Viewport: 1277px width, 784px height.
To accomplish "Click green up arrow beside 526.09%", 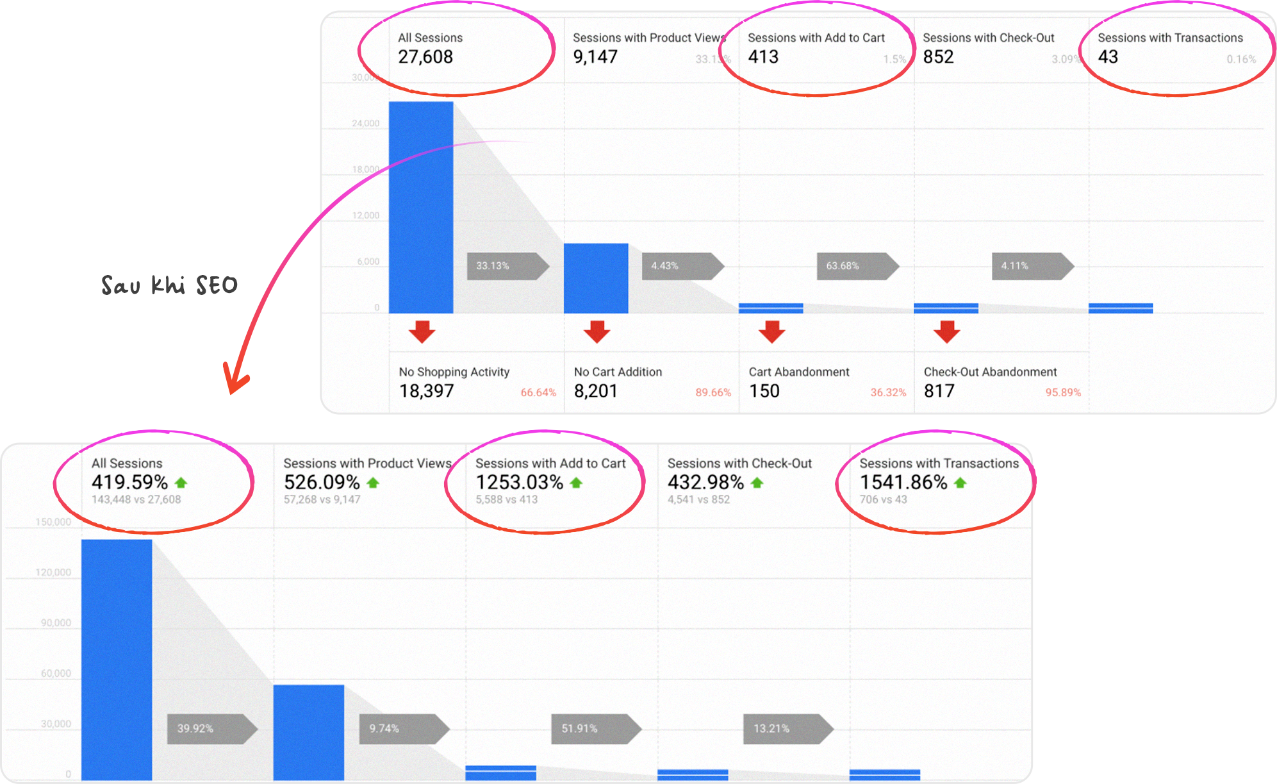I will (373, 483).
